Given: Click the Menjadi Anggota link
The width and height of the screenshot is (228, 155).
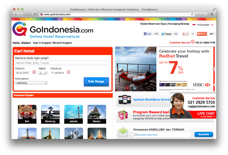Looking at the screenshot, I should (62, 43).
